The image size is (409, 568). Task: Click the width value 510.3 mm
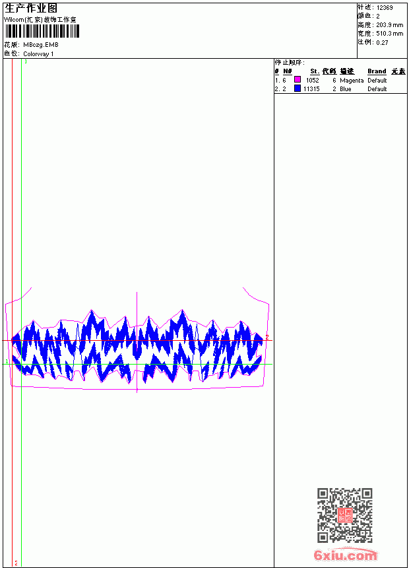click(x=389, y=33)
